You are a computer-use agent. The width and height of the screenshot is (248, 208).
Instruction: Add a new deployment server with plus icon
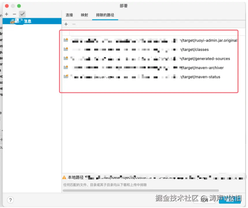pos(6,14)
